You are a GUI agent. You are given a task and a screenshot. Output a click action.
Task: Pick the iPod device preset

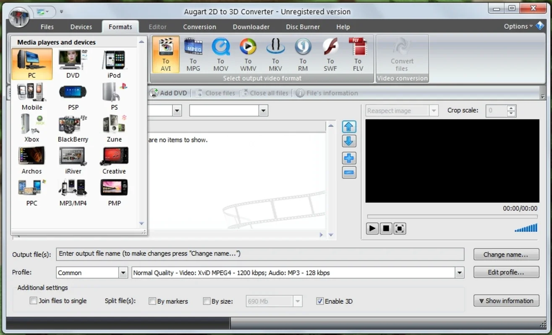pyautogui.click(x=114, y=64)
